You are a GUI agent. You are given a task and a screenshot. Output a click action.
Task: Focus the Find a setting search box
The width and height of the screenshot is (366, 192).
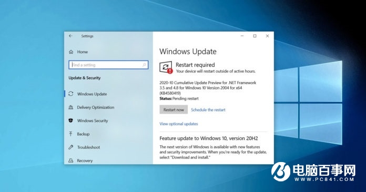(108, 65)
